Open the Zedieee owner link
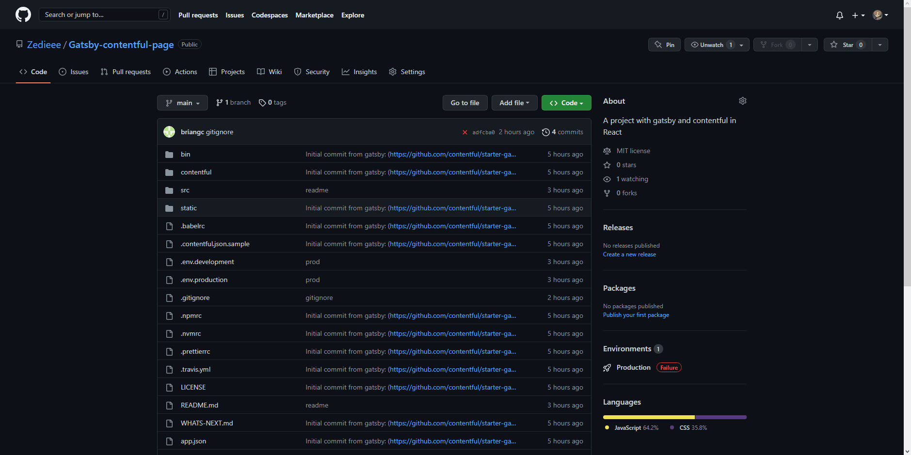The height and width of the screenshot is (455, 911). [44, 45]
